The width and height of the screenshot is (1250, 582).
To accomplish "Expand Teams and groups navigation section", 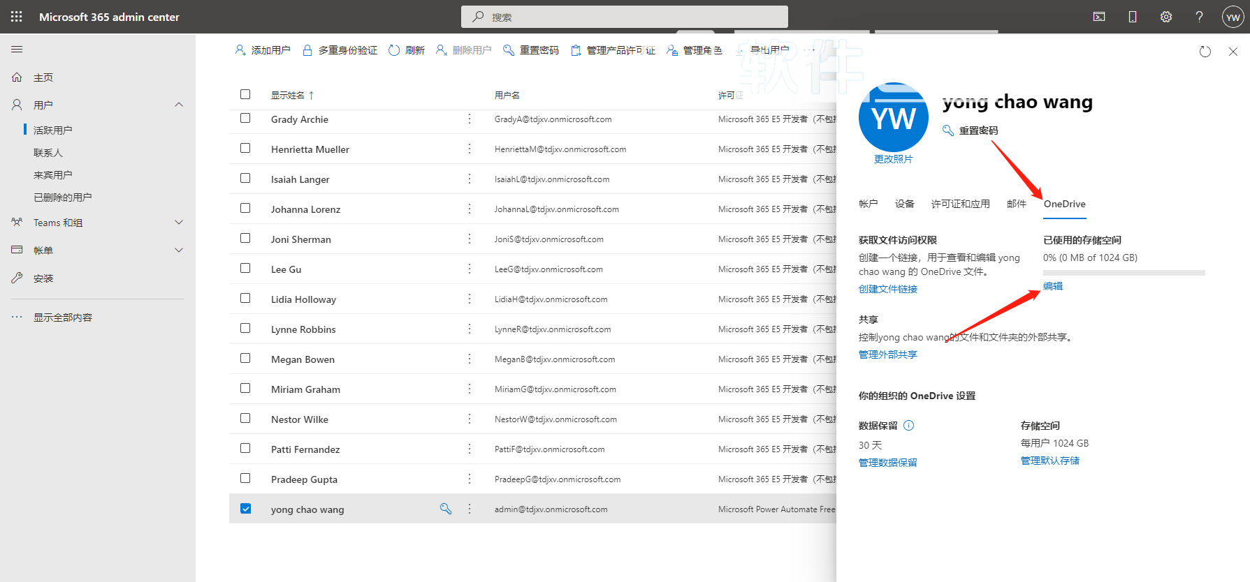I will click(x=179, y=223).
